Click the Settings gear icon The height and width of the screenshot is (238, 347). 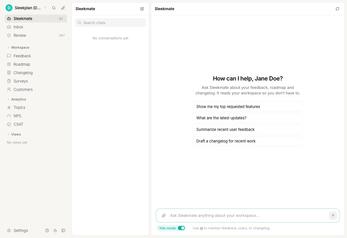pyautogui.click(x=9, y=230)
